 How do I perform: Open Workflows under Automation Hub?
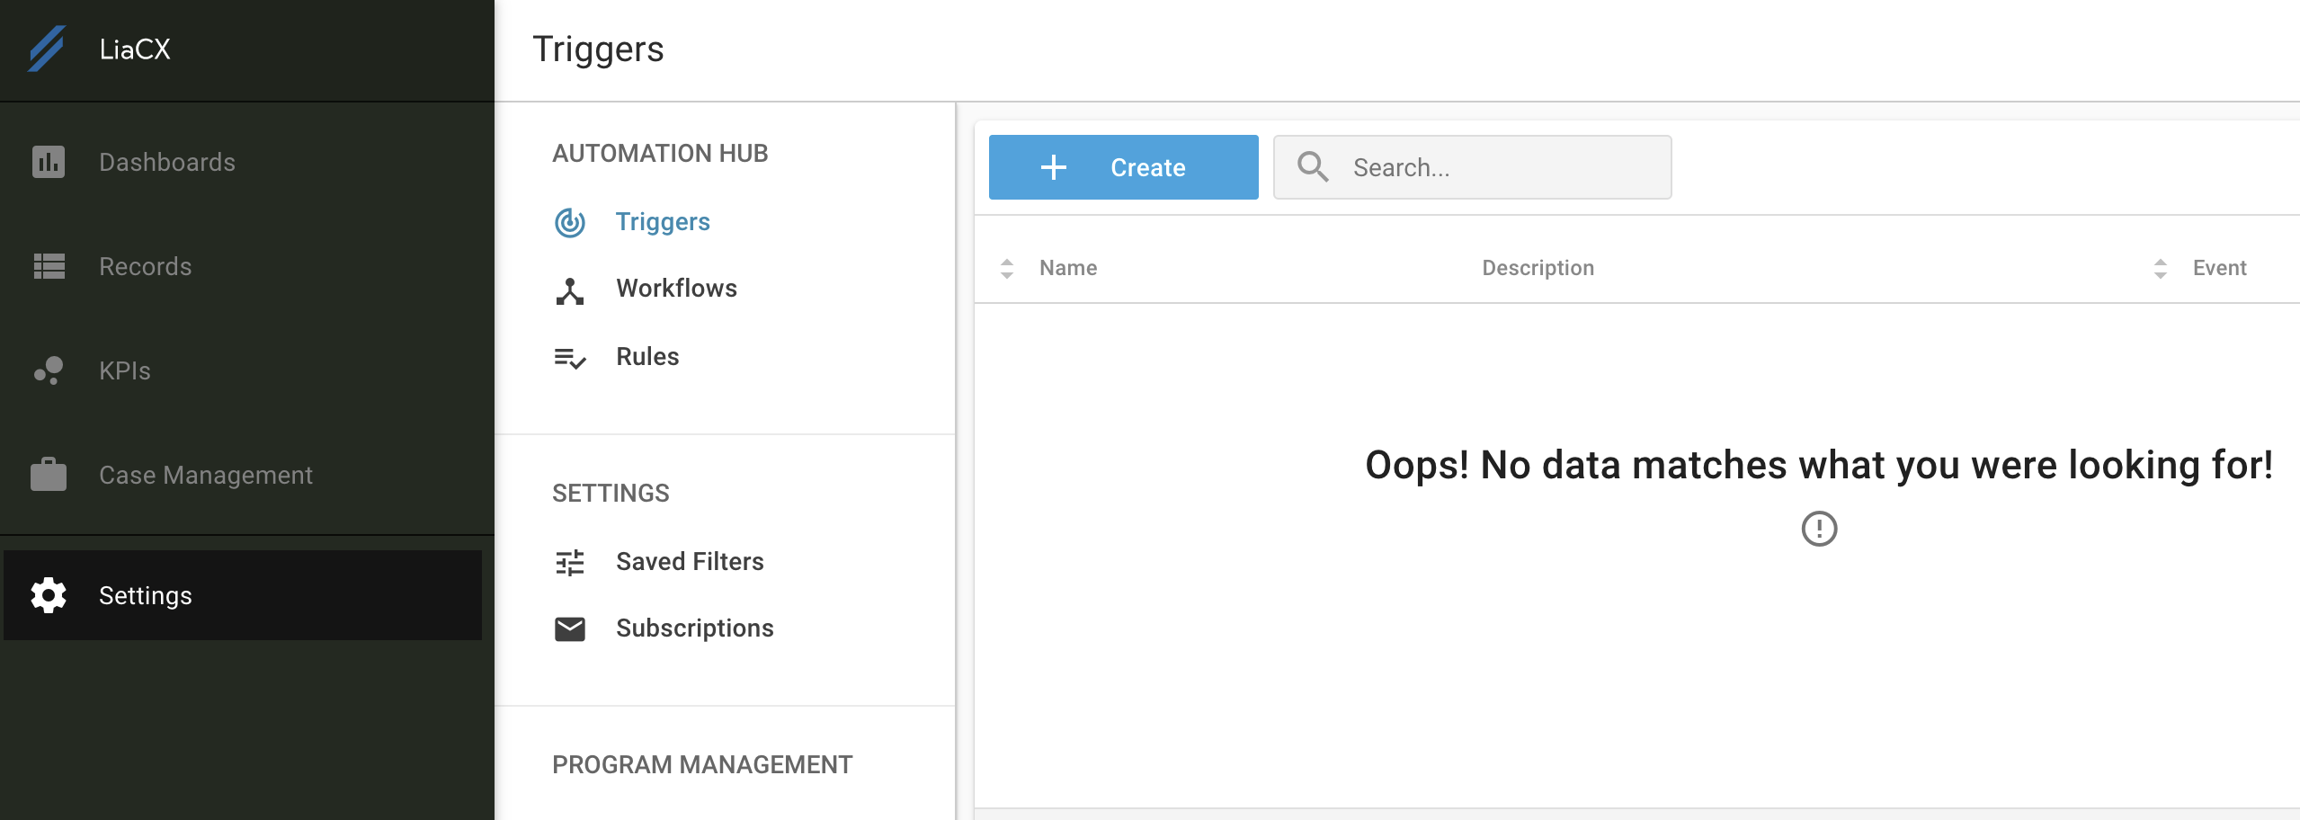(676, 289)
